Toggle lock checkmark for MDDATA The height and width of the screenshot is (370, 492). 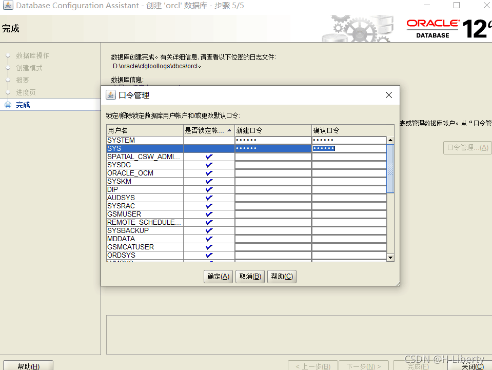tap(209, 239)
